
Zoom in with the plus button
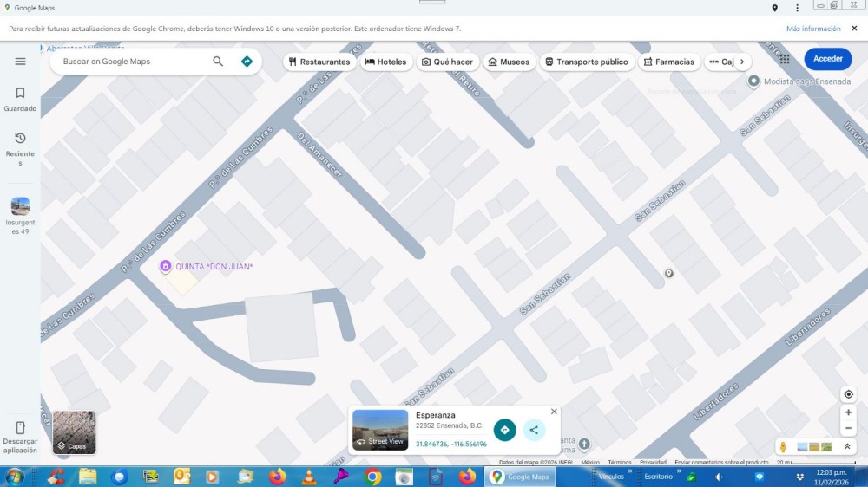point(848,412)
